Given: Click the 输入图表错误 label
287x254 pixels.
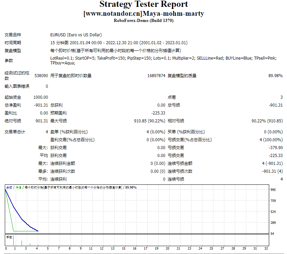Looking at the screenshot, I should coord(17,86).
